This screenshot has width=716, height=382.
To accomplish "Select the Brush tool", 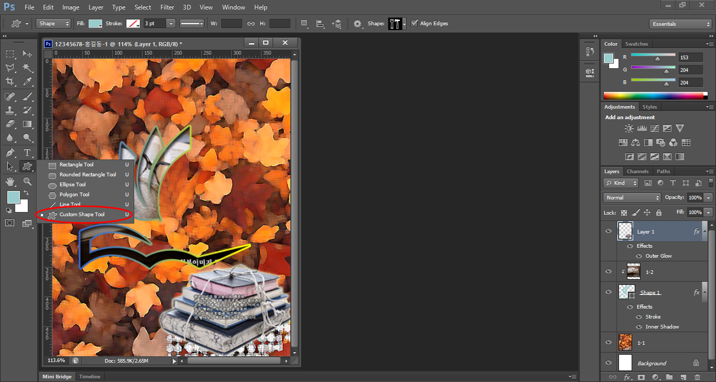I will coord(28,96).
